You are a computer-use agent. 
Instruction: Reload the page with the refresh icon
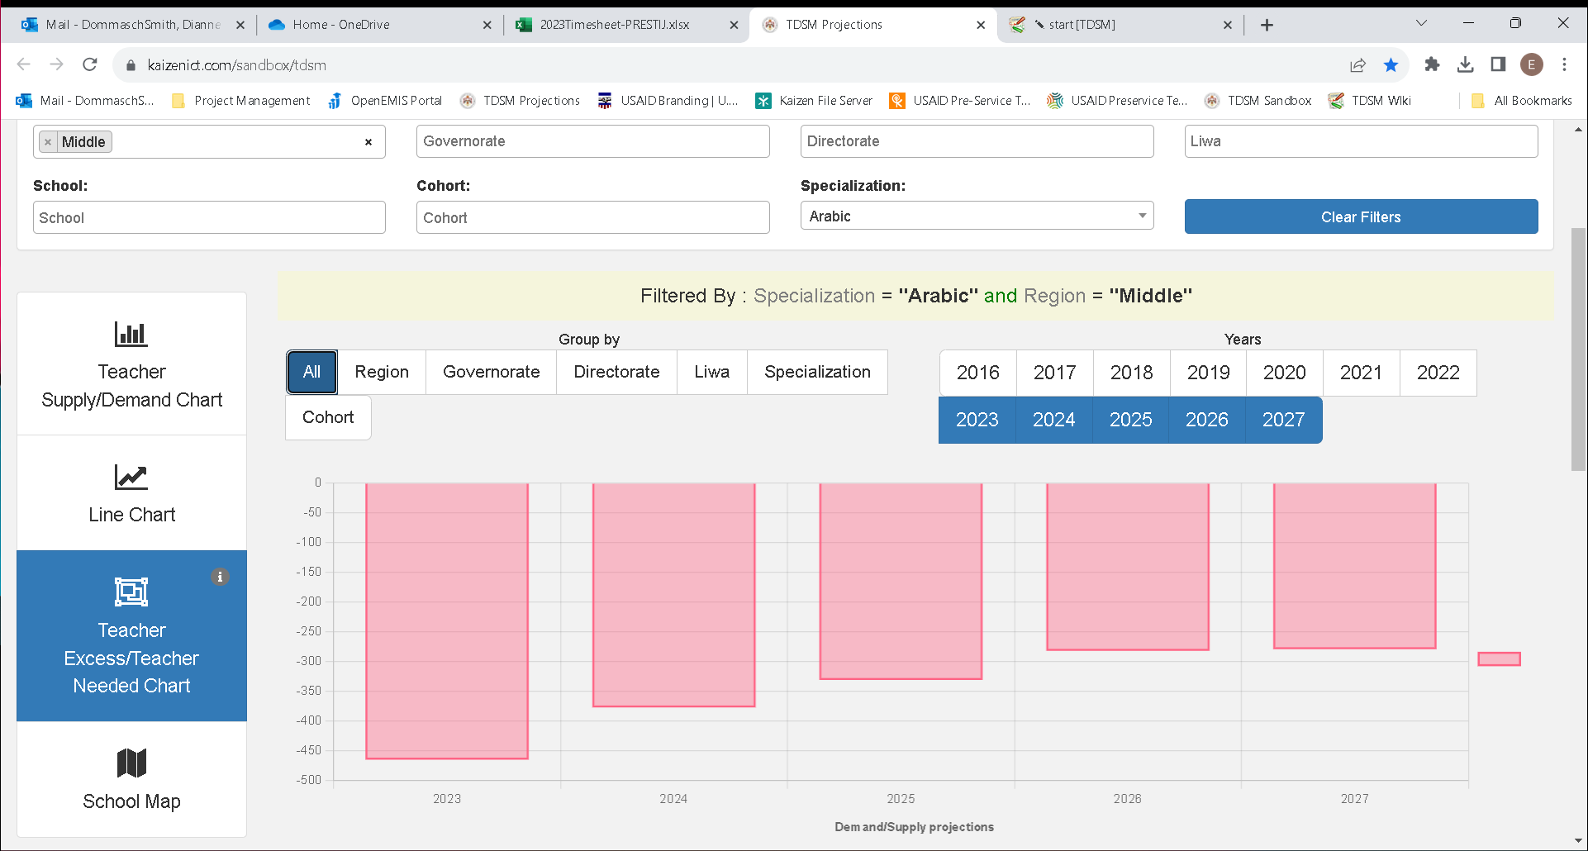90,64
